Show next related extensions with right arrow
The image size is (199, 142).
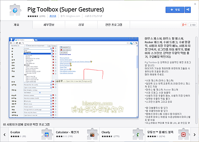click(195, 135)
